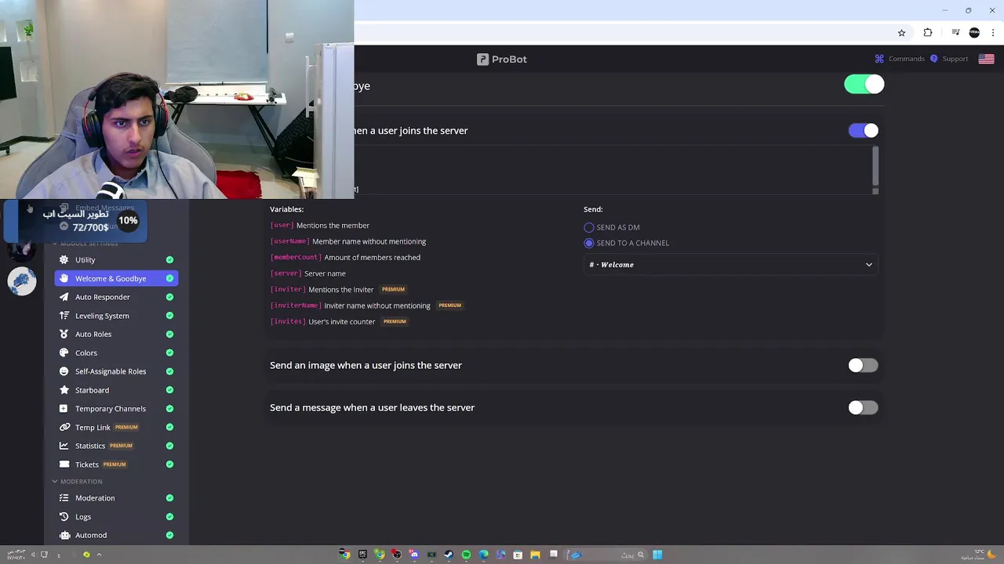Viewport: 1004px width, 564px height.
Task: Click the [memberCount] variable
Action: click(x=296, y=257)
